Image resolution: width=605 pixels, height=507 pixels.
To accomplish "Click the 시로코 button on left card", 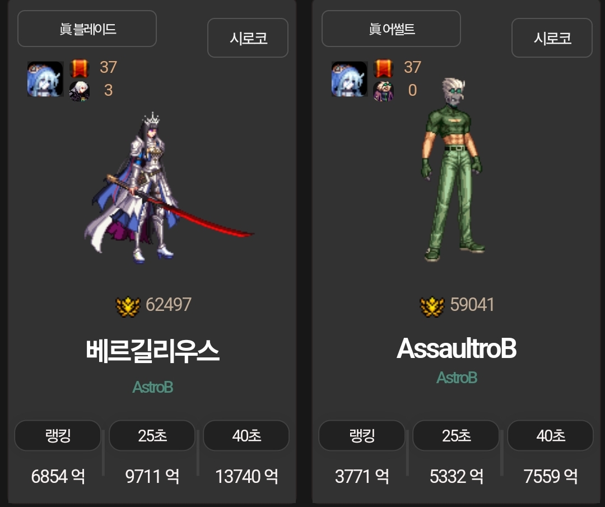I will (x=248, y=38).
